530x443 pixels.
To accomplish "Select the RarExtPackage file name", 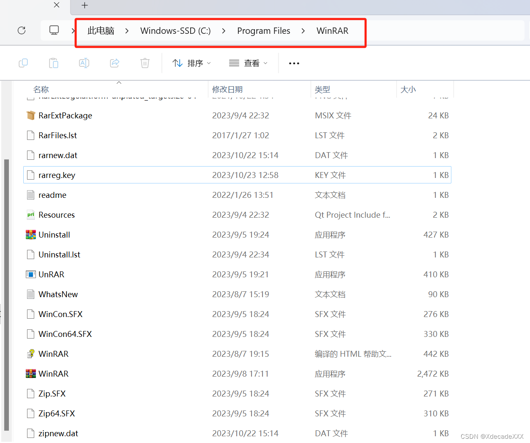I will [65, 115].
